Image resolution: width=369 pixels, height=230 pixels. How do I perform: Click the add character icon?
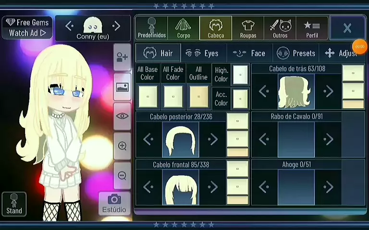122,57
